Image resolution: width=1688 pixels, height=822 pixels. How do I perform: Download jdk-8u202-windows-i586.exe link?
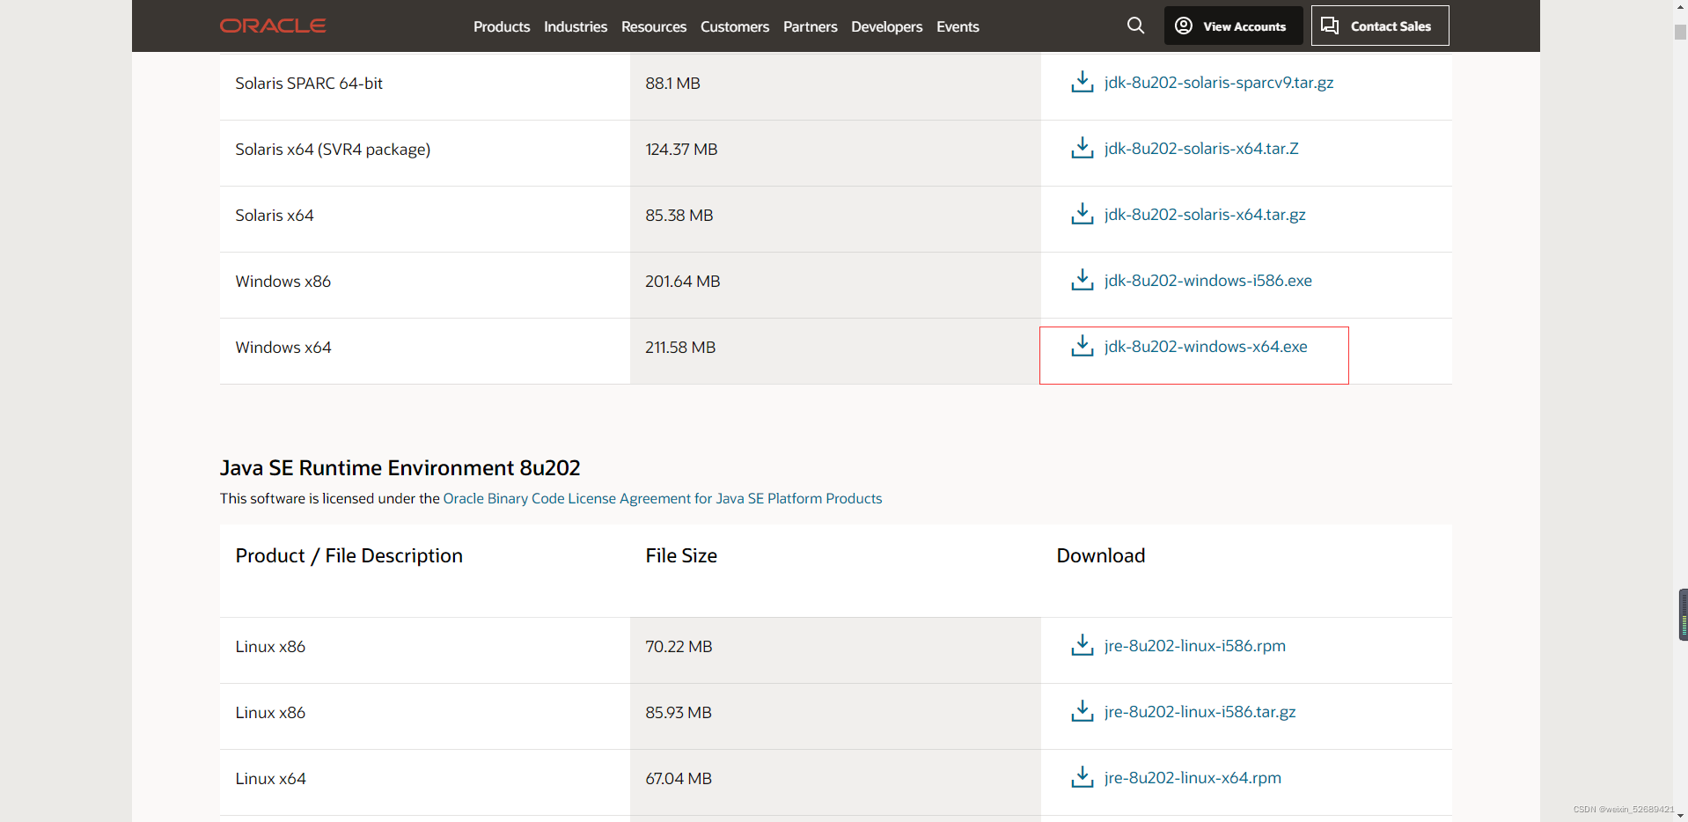pos(1208,281)
